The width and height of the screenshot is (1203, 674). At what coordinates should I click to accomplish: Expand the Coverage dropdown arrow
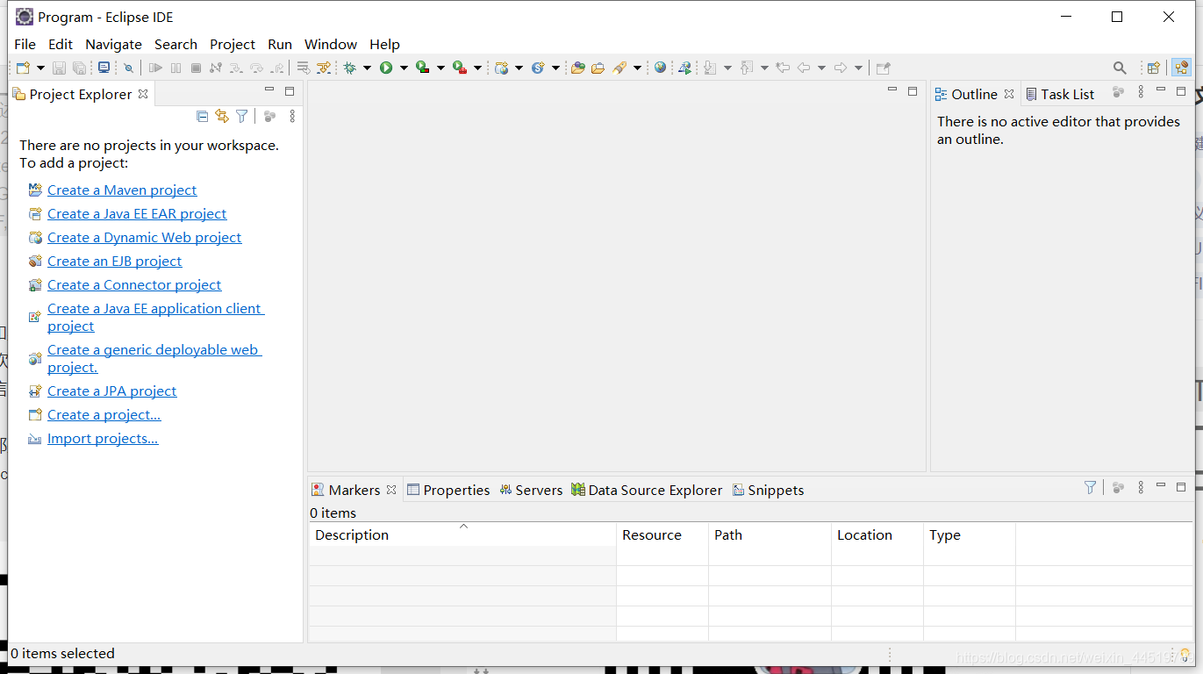tap(440, 68)
